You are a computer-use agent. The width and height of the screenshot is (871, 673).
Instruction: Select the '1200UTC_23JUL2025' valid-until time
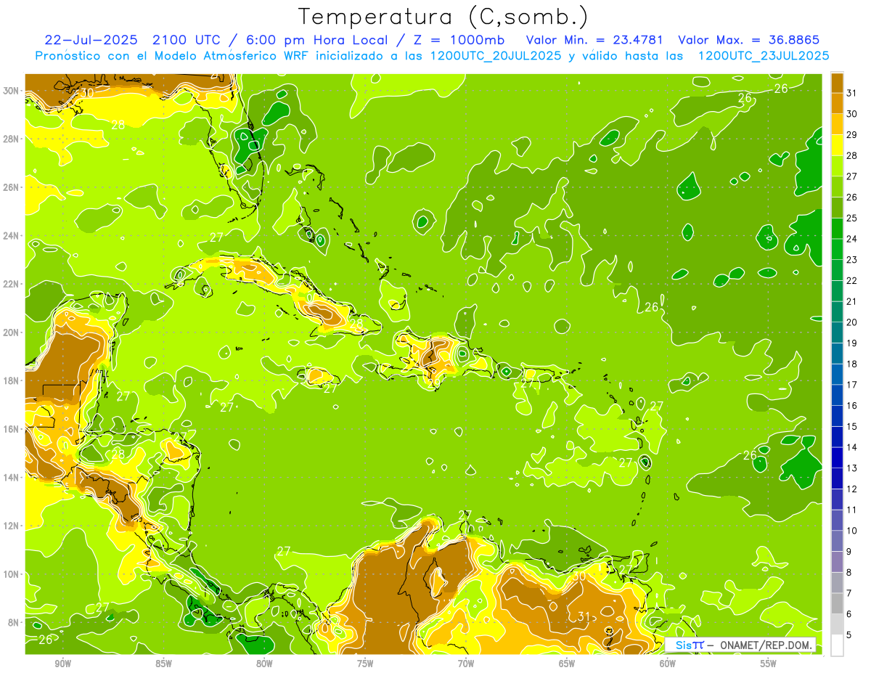coord(763,55)
